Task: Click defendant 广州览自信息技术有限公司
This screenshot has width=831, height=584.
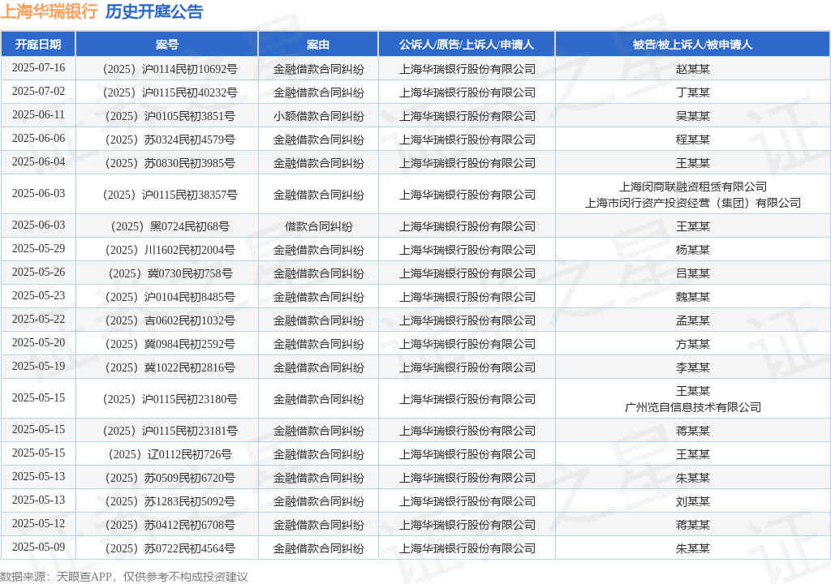Action: [x=693, y=407]
